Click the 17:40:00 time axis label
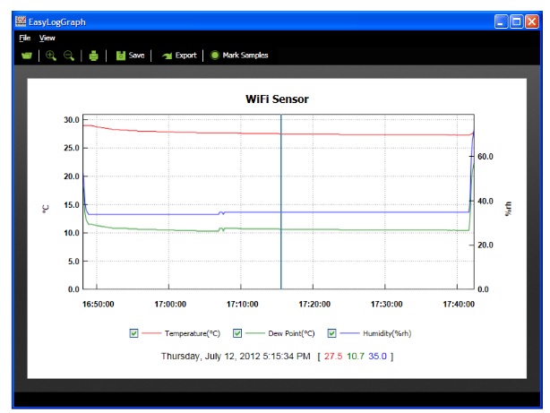 pyautogui.click(x=459, y=305)
